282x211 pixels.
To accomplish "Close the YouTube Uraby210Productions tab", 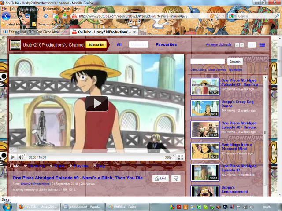I will 134,32.
